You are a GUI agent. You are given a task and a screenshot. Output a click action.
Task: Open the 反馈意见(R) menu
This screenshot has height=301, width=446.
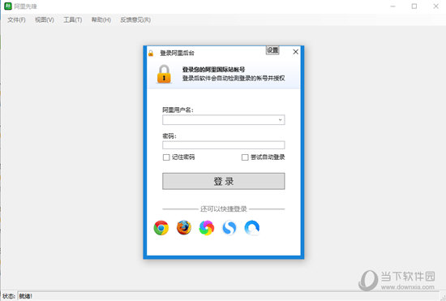(135, 19)
